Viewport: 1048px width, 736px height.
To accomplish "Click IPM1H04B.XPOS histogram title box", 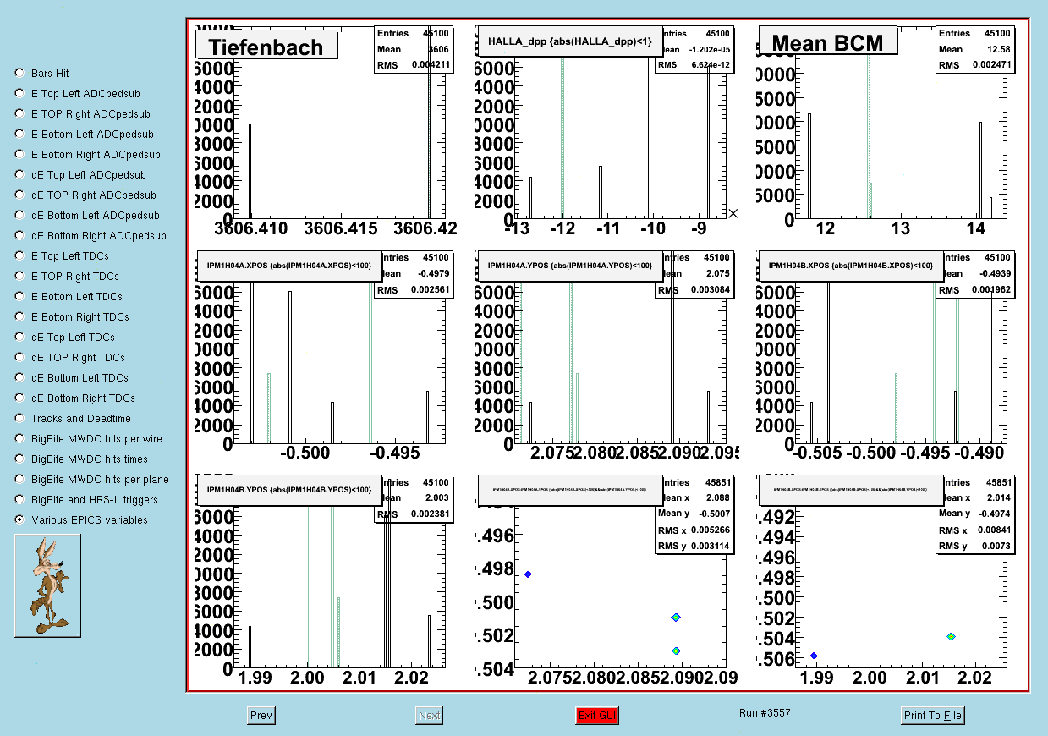I will pos(851,266).
